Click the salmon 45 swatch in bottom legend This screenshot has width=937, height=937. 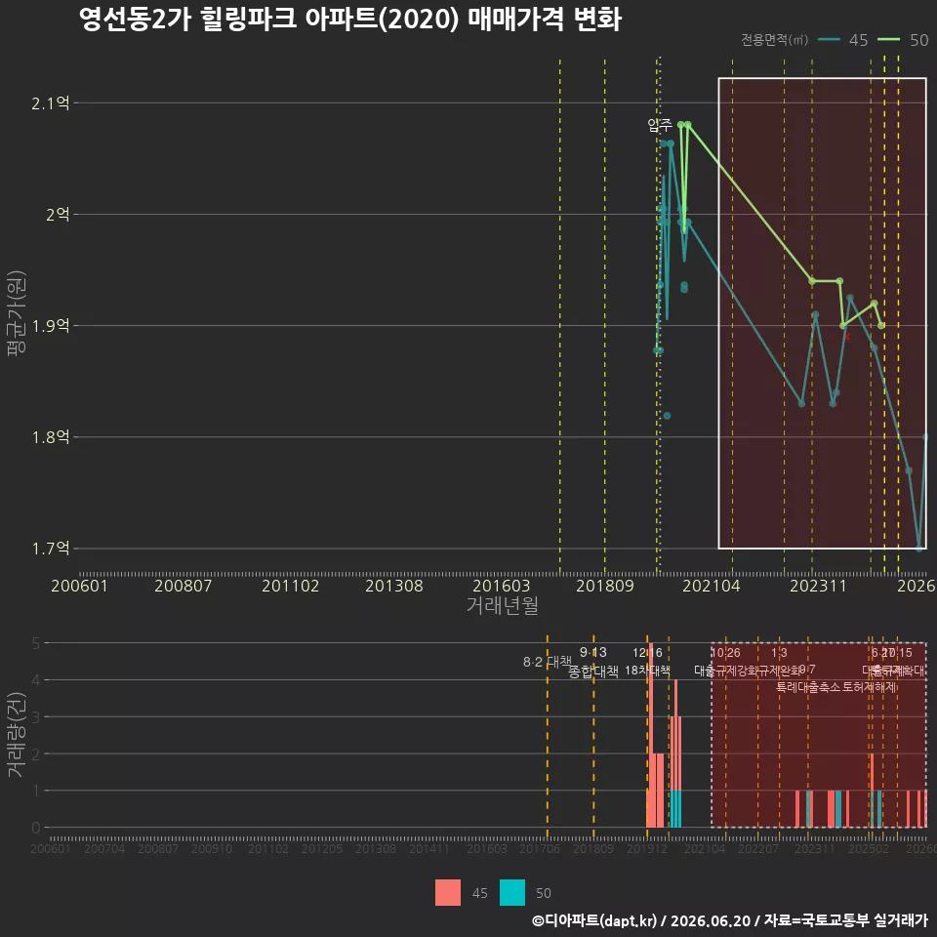(x=448, y=893)
